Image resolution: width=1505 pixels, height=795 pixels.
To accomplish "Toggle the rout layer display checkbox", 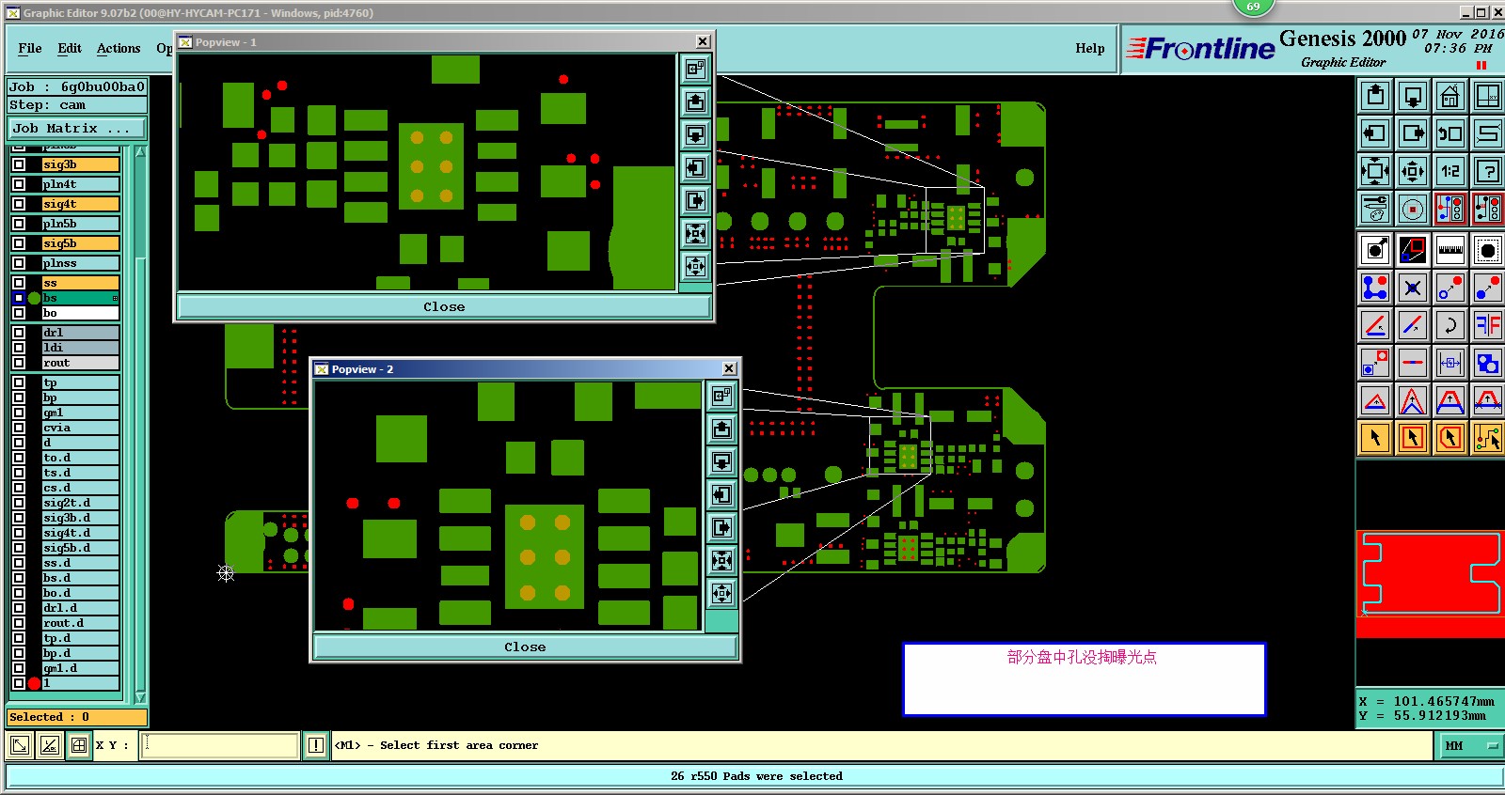I will click(x=19, y=363).
